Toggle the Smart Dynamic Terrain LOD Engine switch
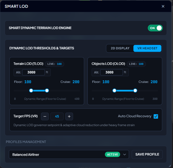This screenshot has width=173, height=168. click(x=155, y=28)
